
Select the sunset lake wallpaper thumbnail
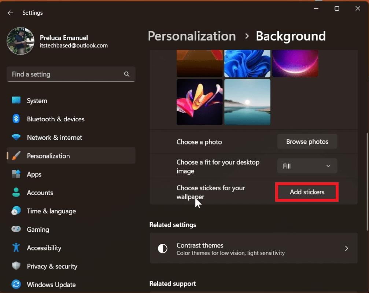247,102
